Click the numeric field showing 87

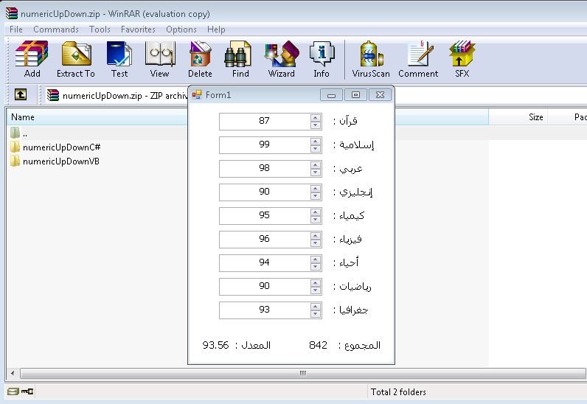tap(264, 121)
